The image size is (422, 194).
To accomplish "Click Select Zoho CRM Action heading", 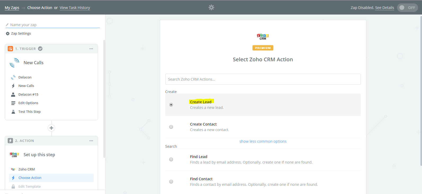I will [263, 59].
